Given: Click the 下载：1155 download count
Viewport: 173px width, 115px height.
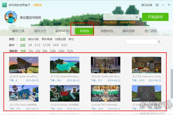Looking at the screenshot, I should click(138, 80).
